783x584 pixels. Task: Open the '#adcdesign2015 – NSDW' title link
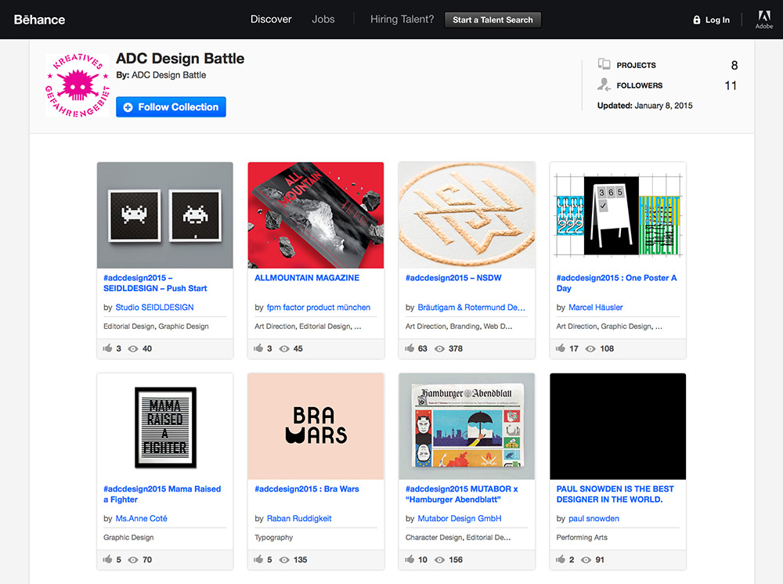click(x=453, y=278)
